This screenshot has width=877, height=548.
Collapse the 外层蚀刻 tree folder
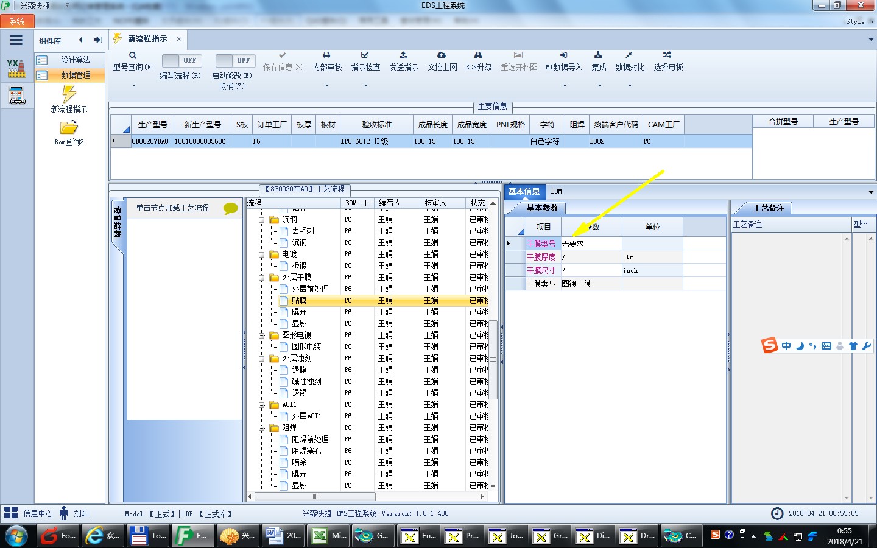click(x=261, y=359)
